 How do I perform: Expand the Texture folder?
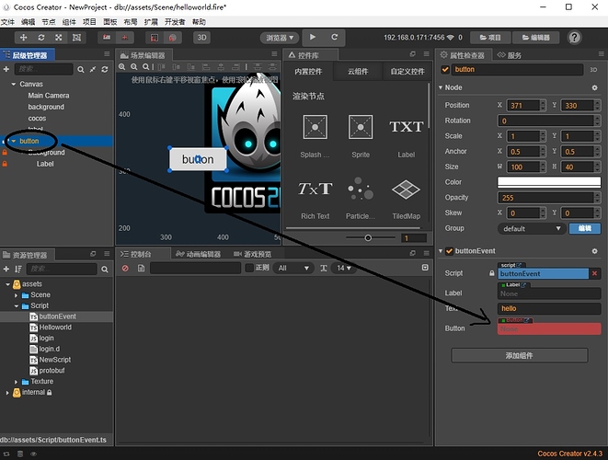click(16, 382)
